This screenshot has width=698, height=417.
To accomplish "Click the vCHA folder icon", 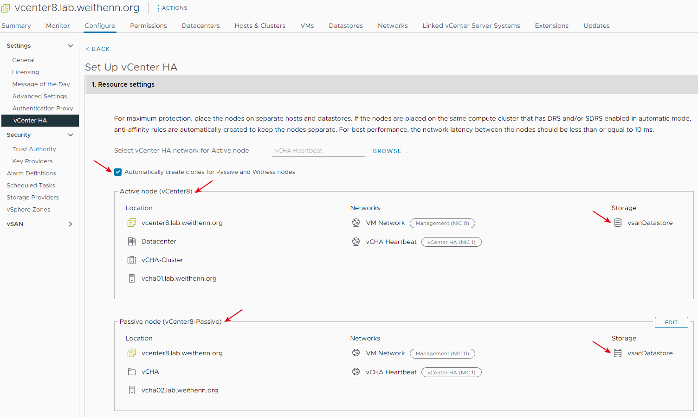I will point(132,372).
